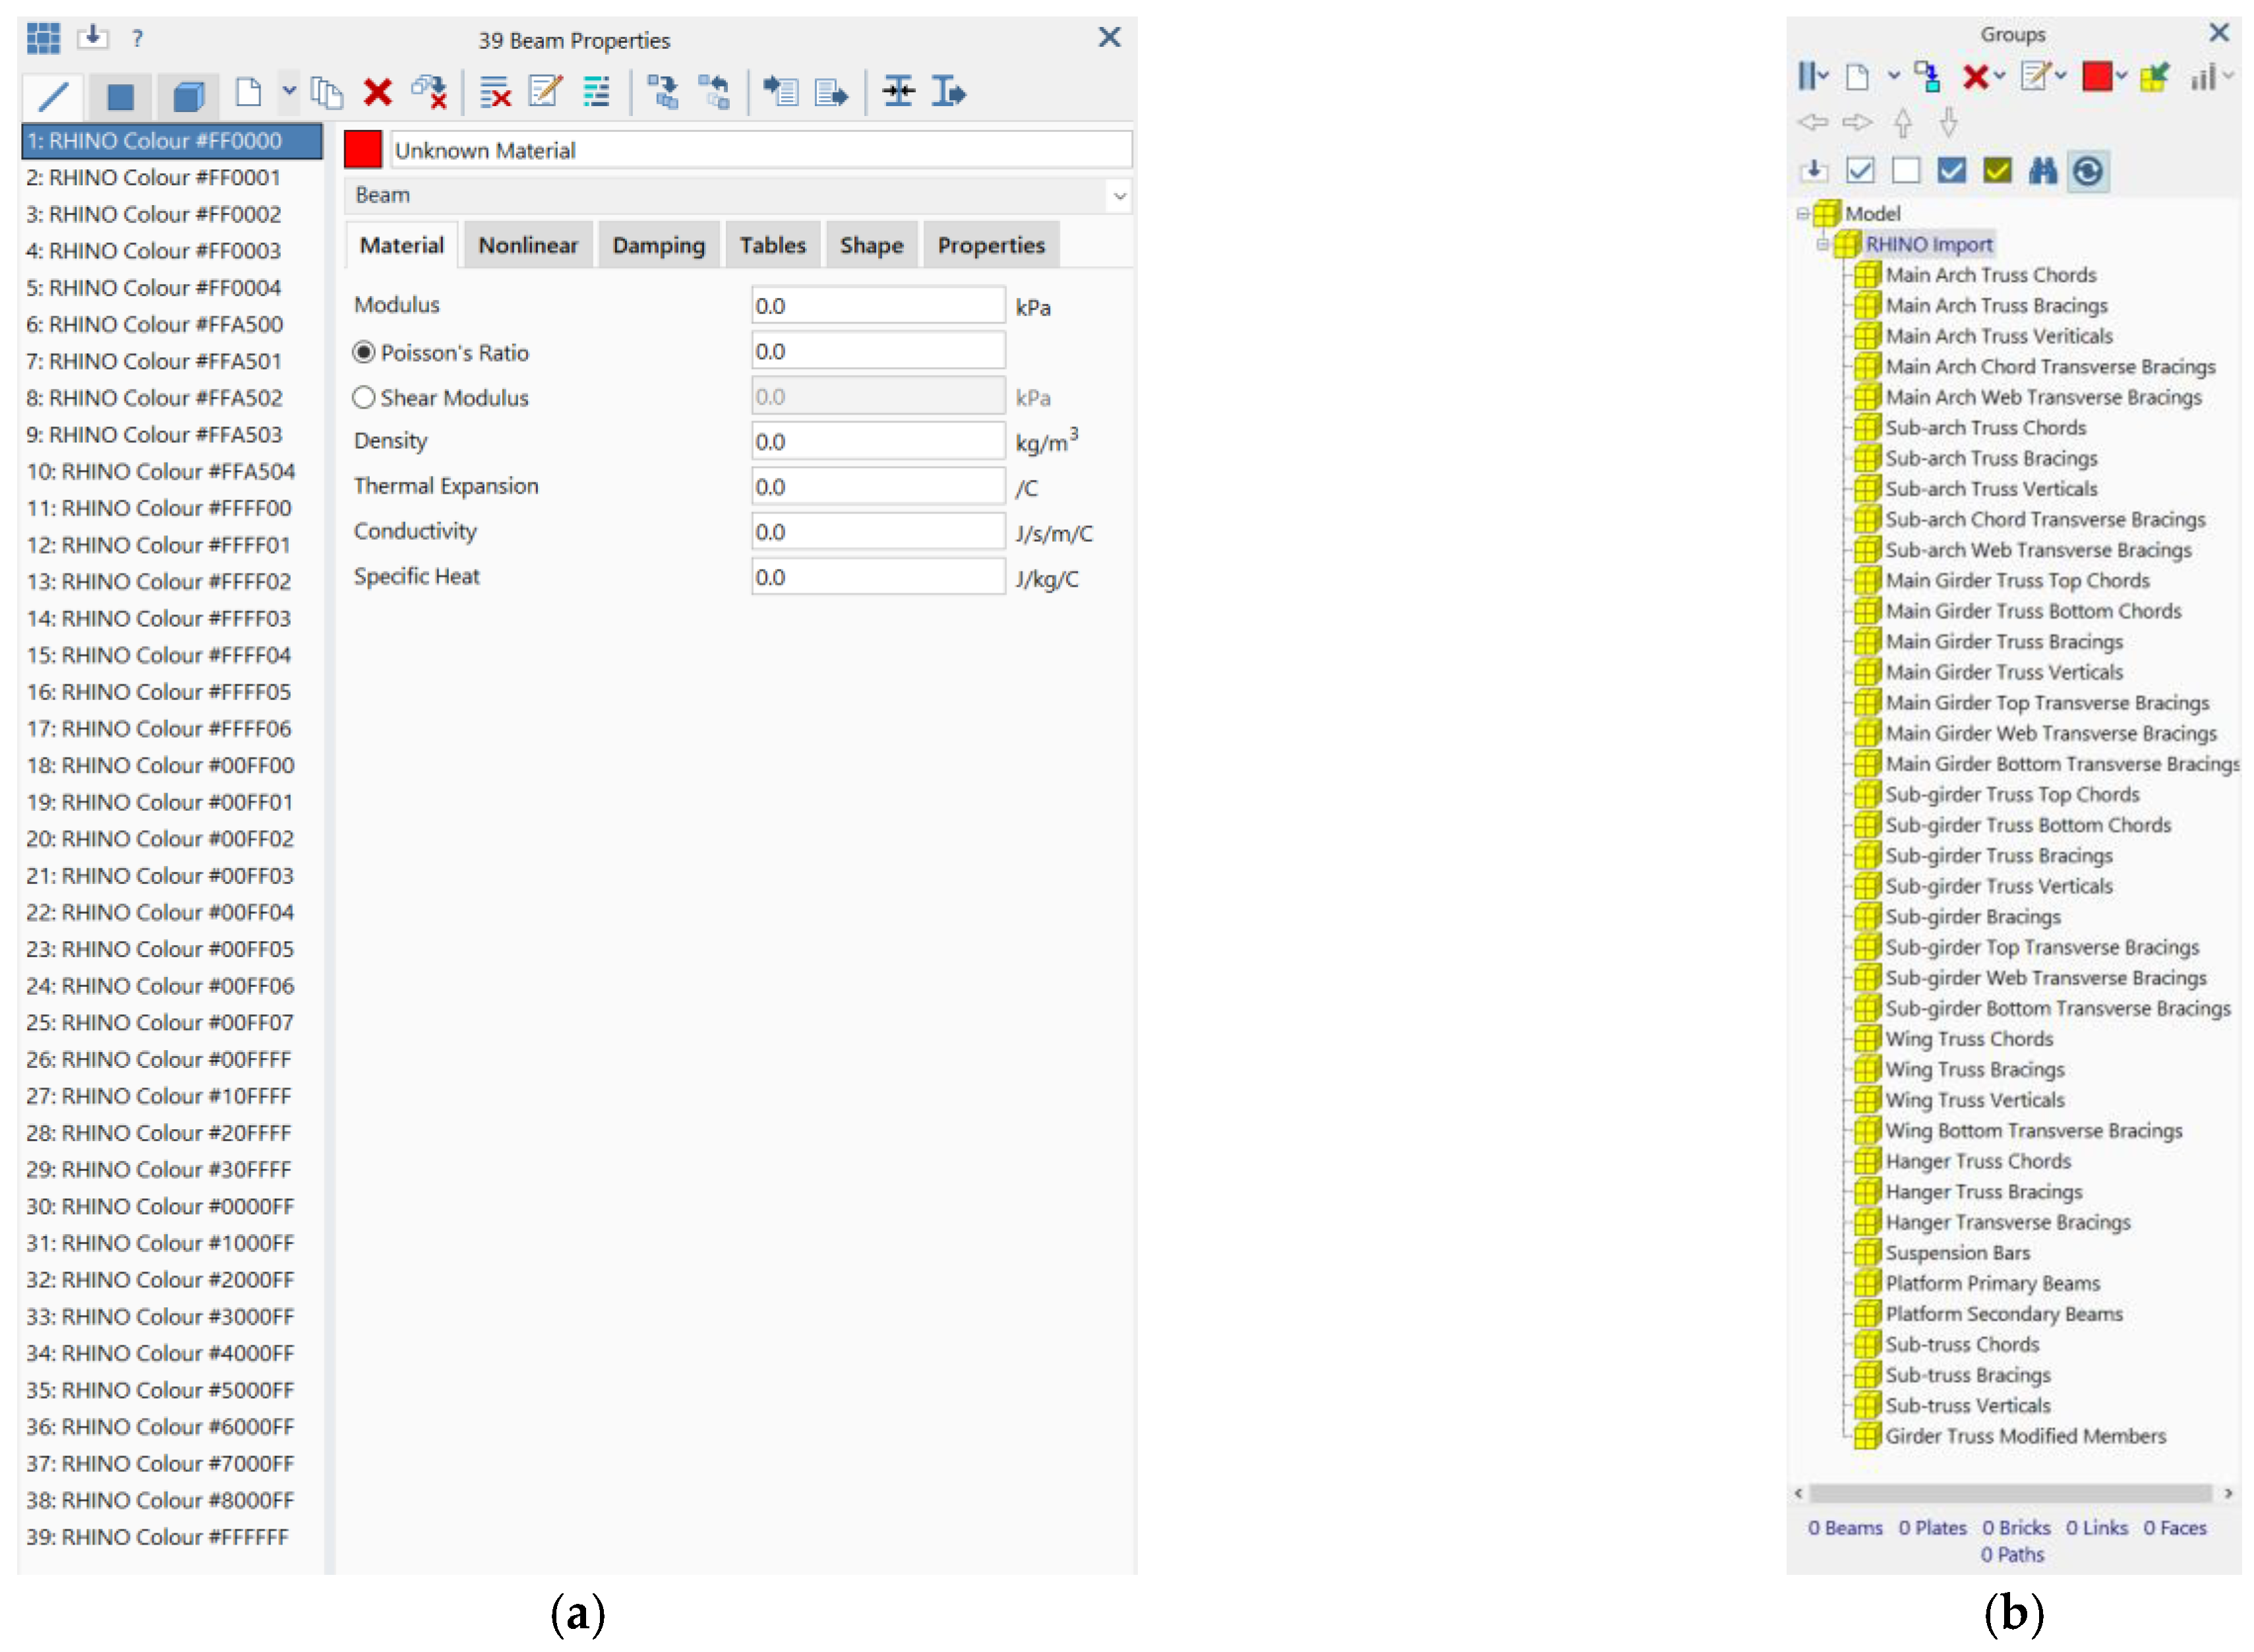Select the brick (3D cube) property type icon

click(188, 96)
